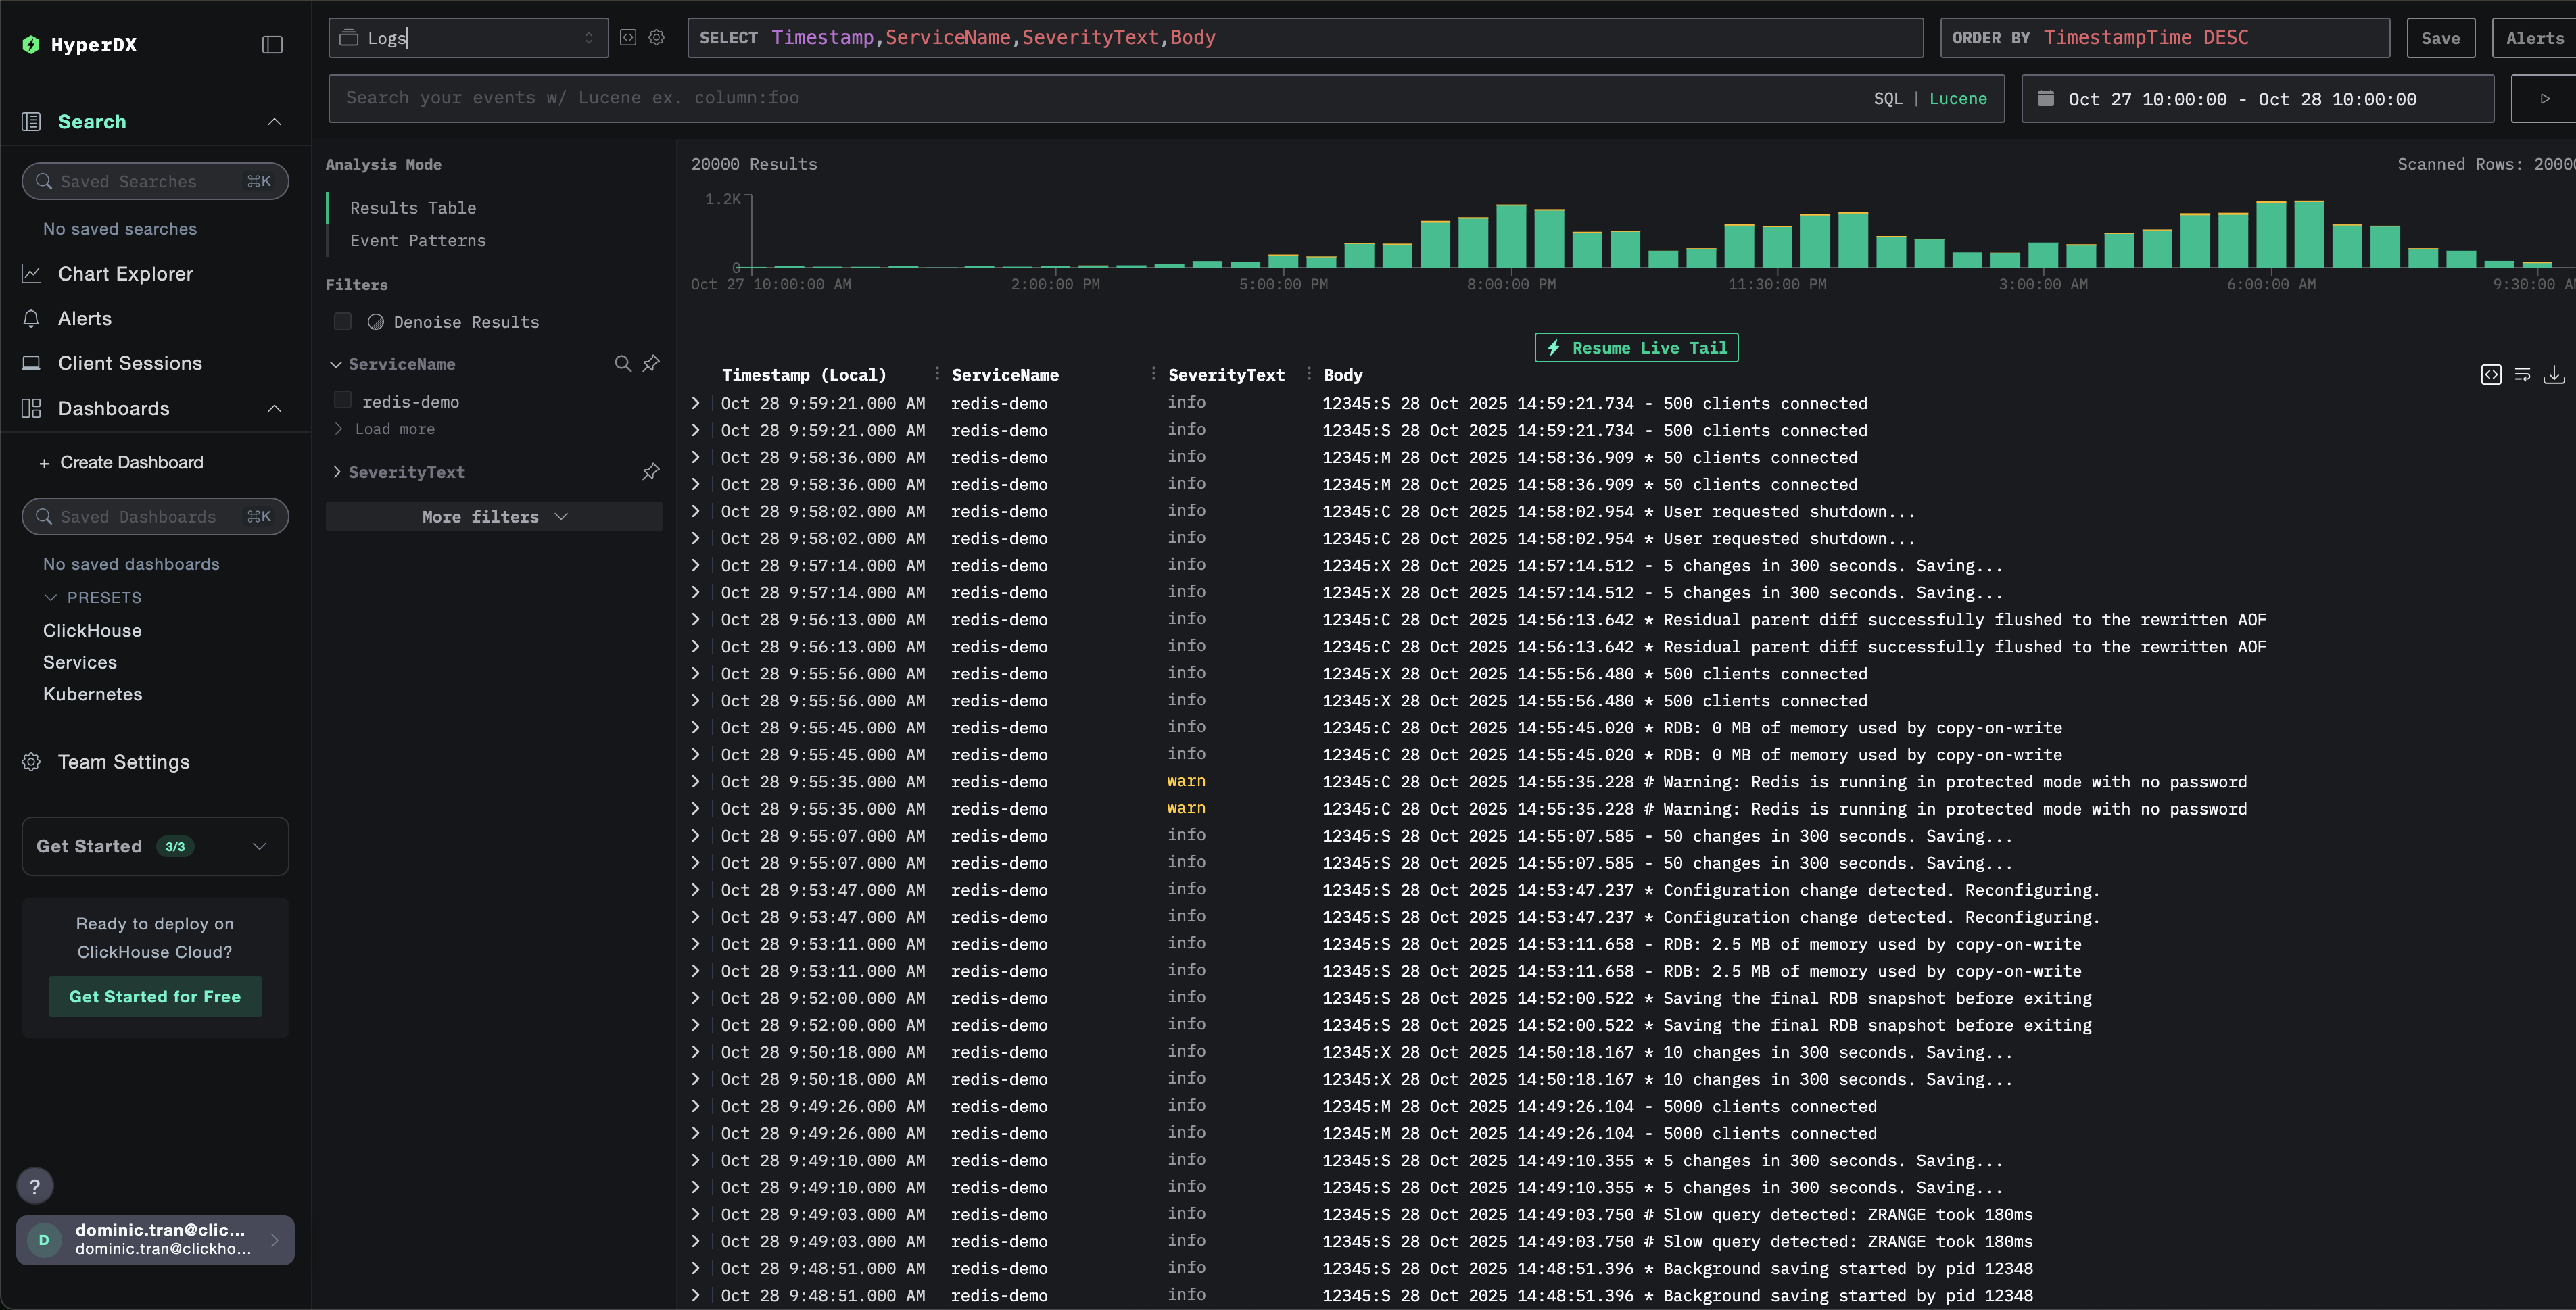Image resolution: width=2576 pixels, height=1310 pixels.
Task: Collapse the sidebar using the panel toggle icon
Action: pyautogui.click(x=272, y=44)
